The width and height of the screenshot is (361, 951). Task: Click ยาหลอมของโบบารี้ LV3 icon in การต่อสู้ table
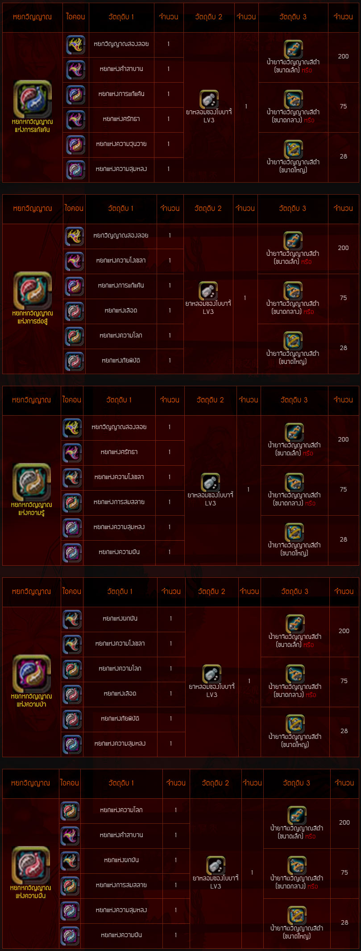(208, 291)
